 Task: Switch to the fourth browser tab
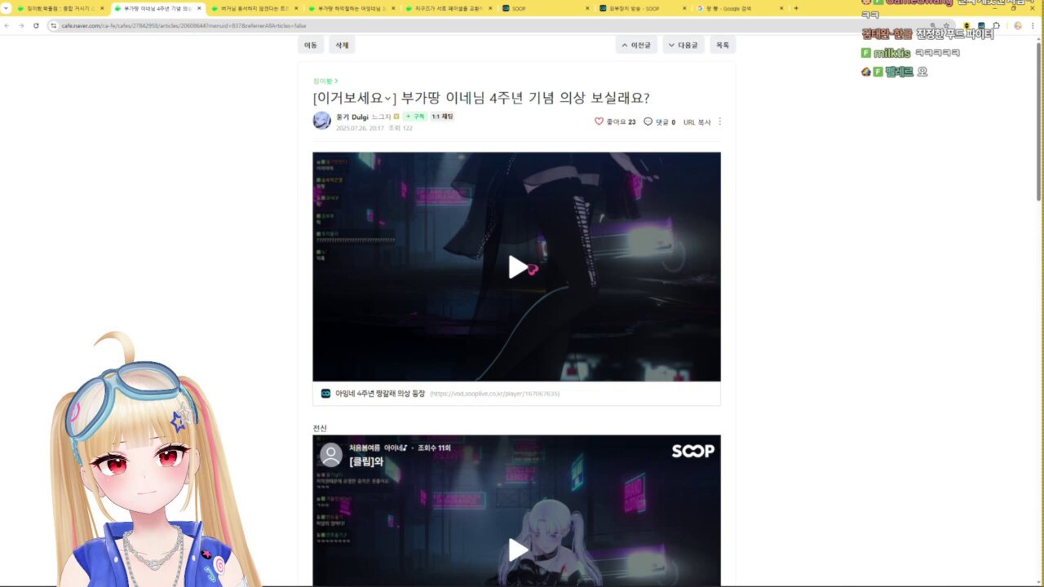[x=351, y=8]
